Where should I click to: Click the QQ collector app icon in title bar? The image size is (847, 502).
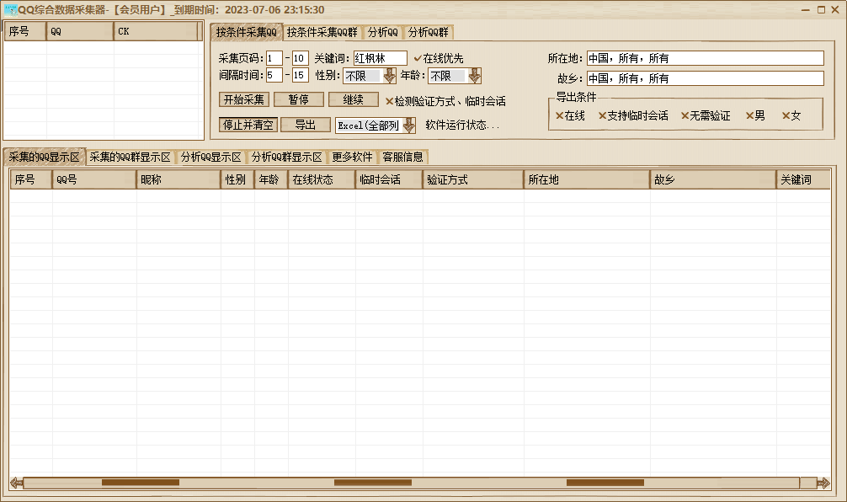click(x=10, y=10)
